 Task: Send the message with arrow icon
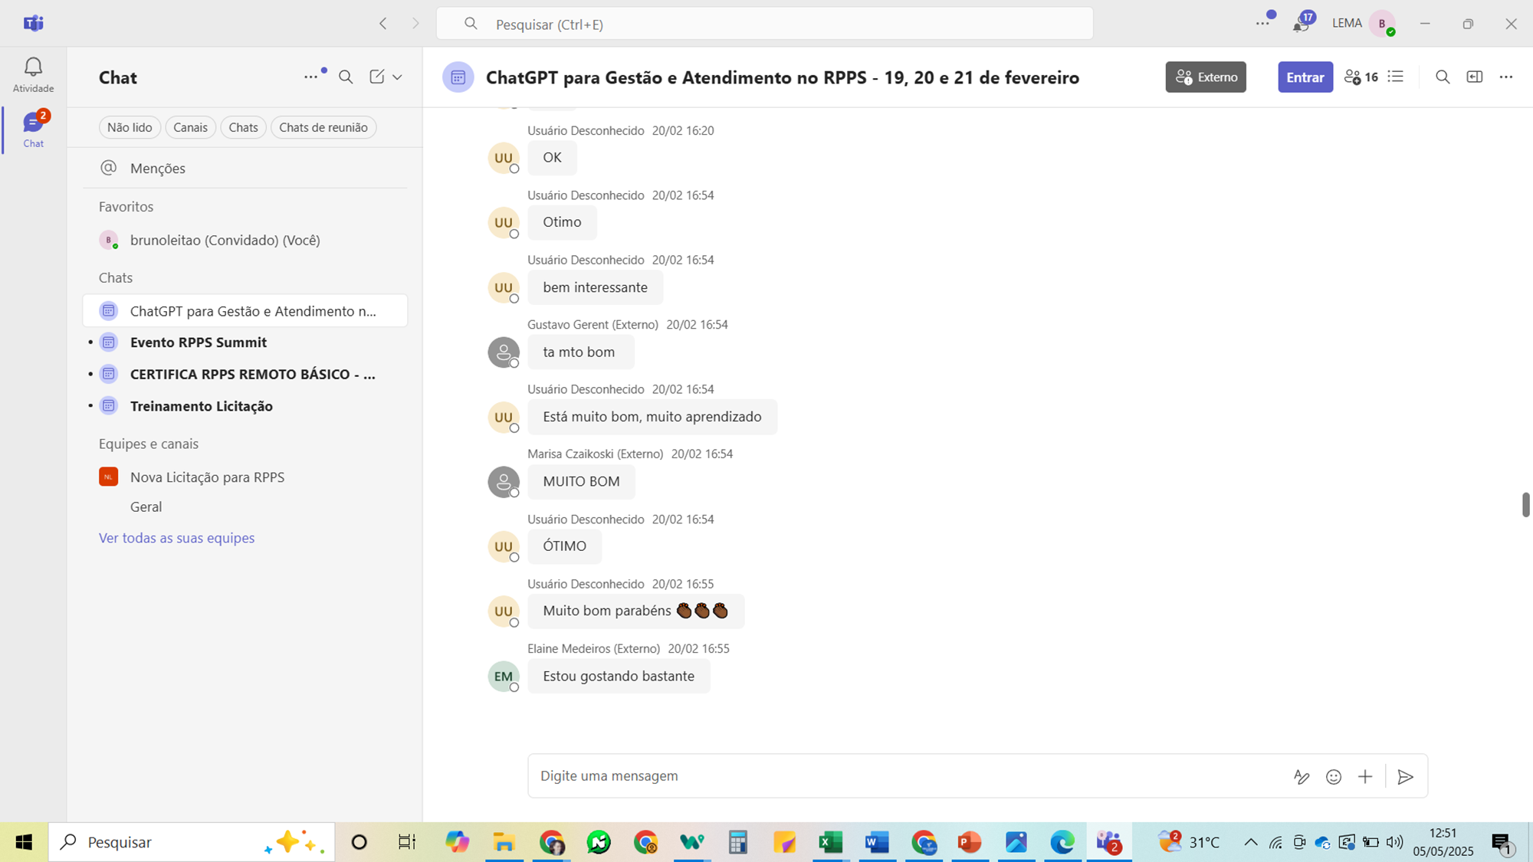1405,776
